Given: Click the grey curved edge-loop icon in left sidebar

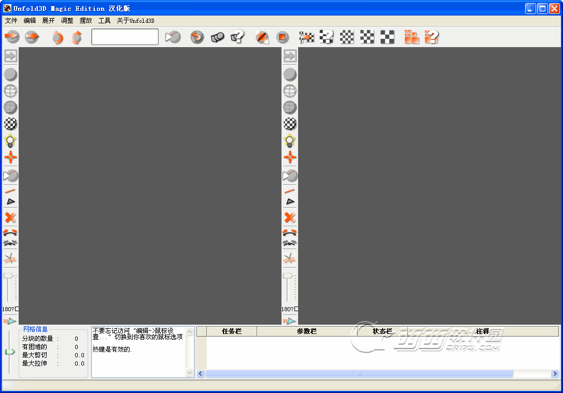Looking at the screenshot, I should (10, 243).
